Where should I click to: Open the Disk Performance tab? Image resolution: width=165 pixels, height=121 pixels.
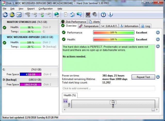tap(74, 22)
